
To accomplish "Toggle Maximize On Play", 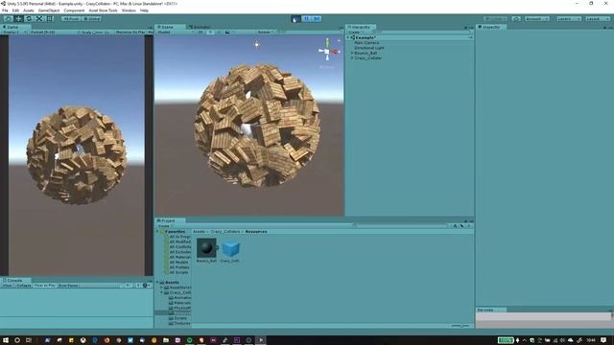I will (130, 32).
